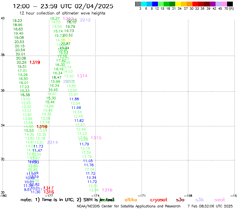237x209 pixels.
Task: Click the 40 latitude axis label
Action: pyautogui.click(x=3, y=18)
